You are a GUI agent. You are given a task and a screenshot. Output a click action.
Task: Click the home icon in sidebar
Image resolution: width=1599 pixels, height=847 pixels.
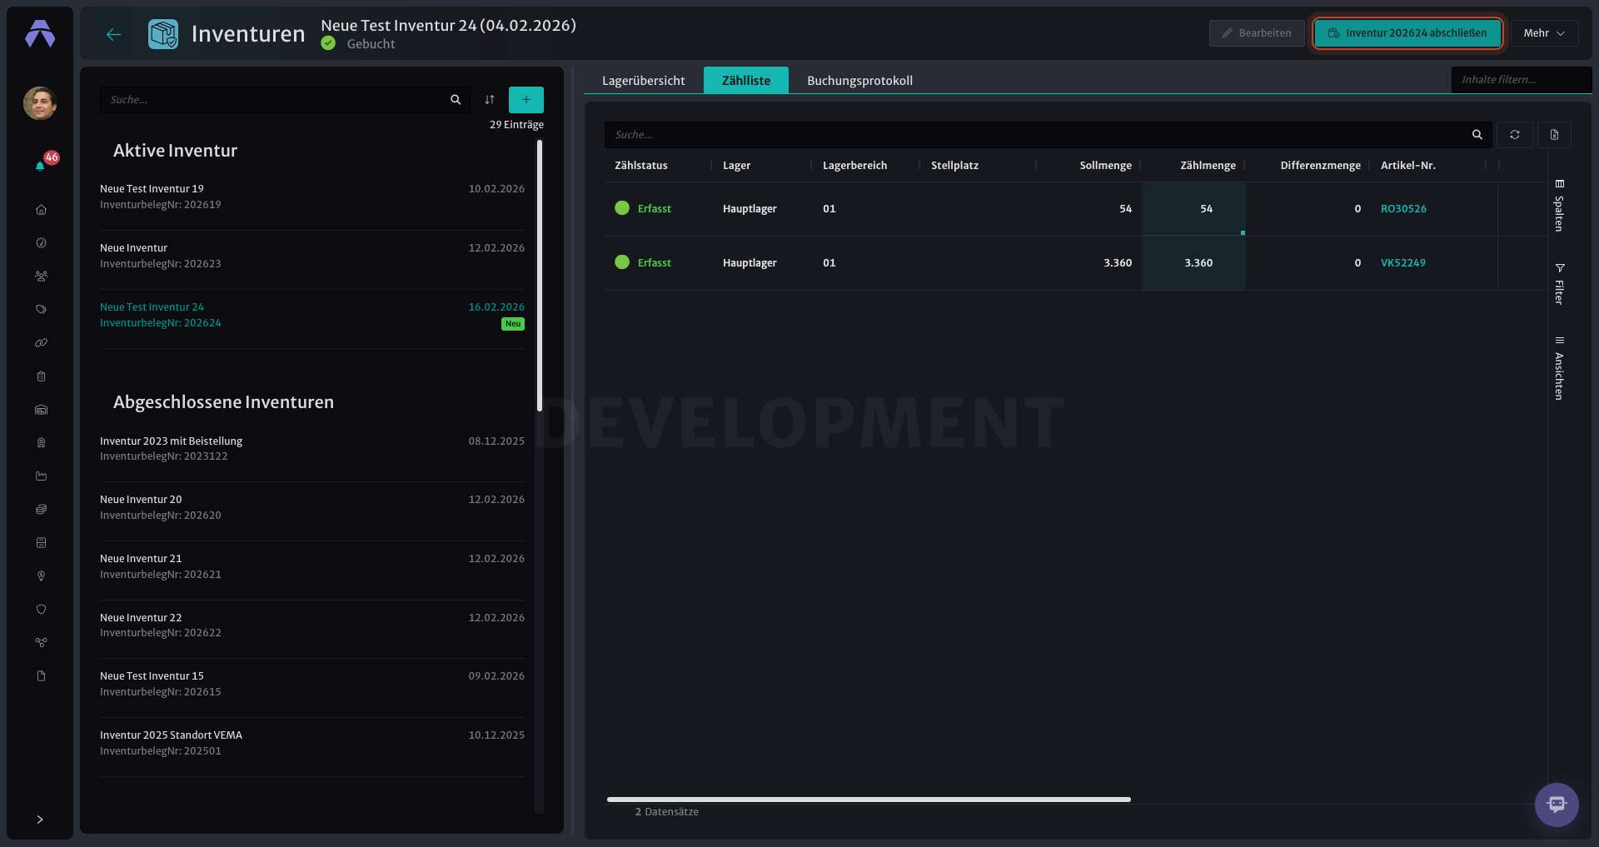(x=41, y=210)
